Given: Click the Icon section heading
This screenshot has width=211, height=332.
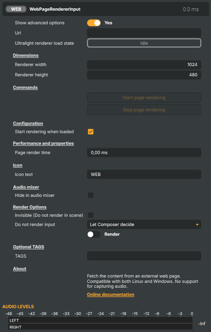Looking at the screenshot, I should [x=18, y=165].
